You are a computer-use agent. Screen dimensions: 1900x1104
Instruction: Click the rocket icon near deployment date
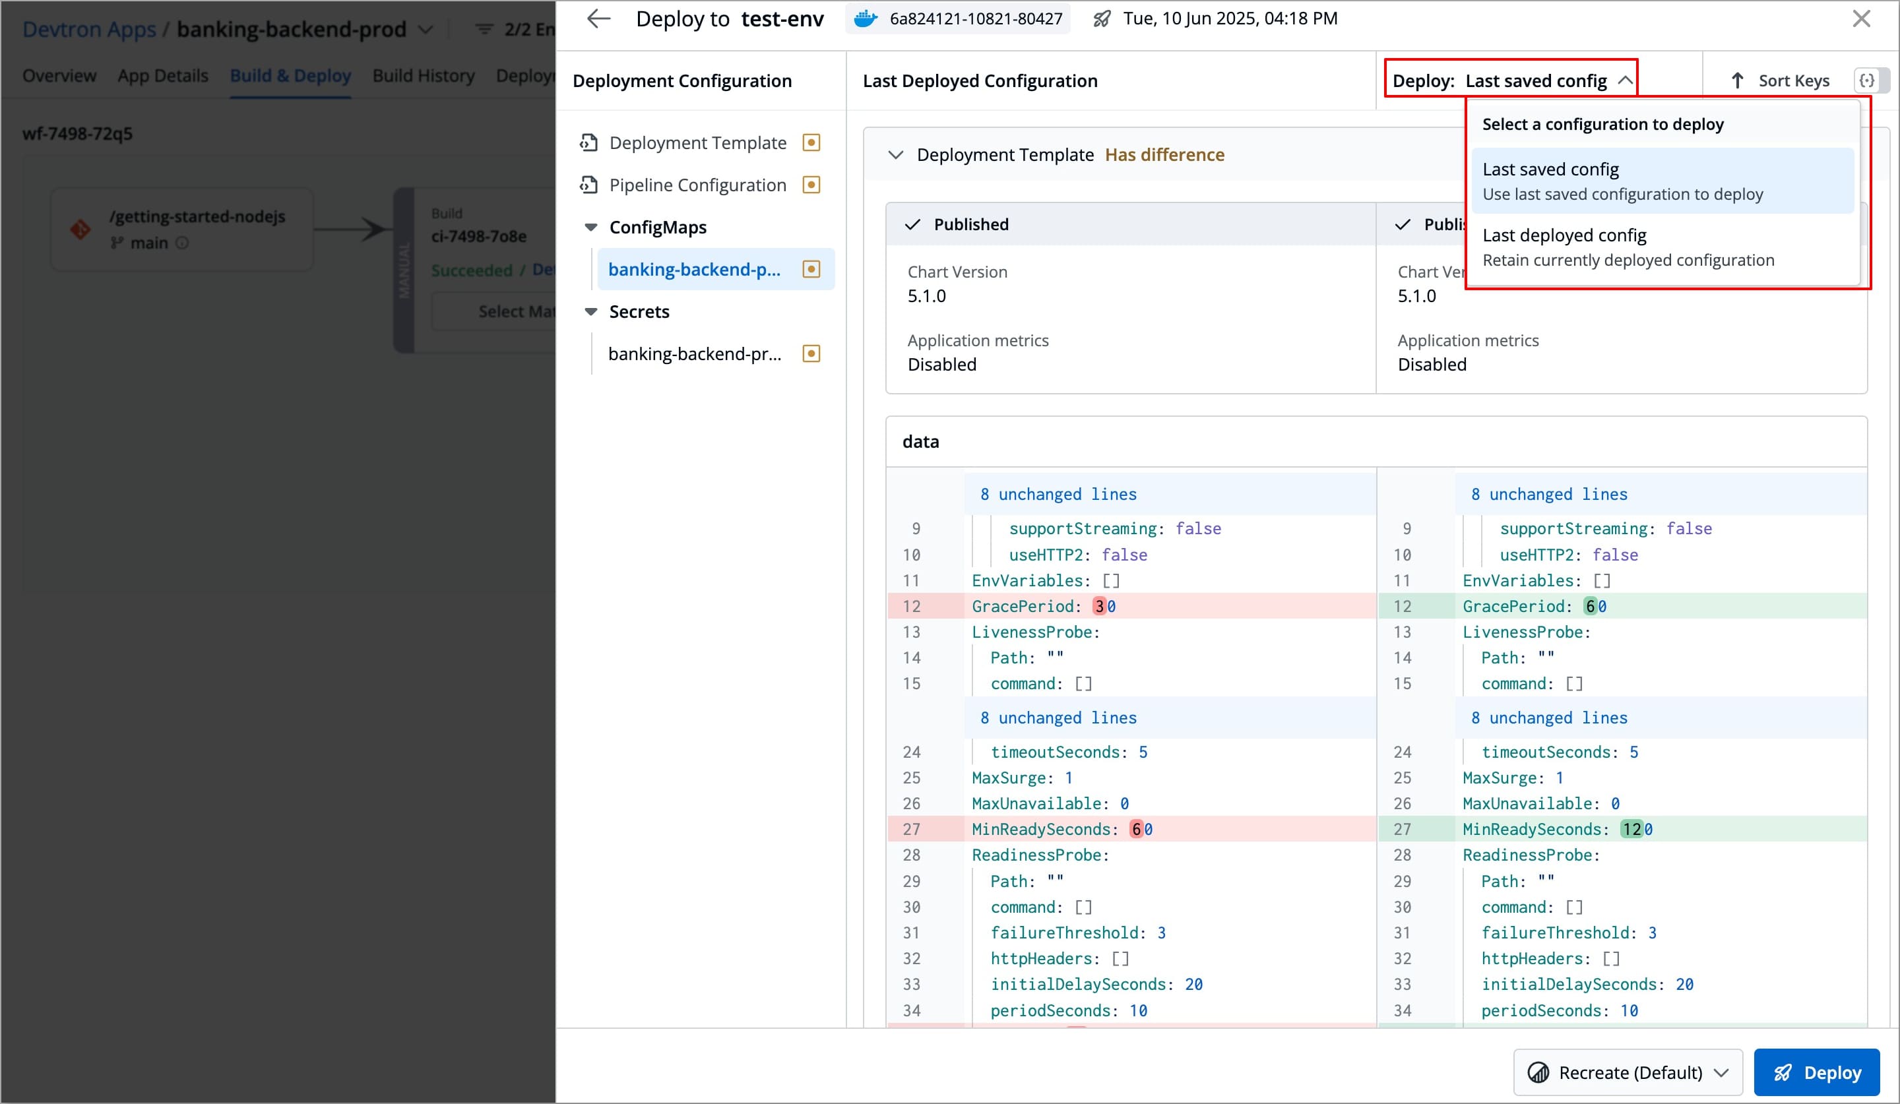[1102, 19]
